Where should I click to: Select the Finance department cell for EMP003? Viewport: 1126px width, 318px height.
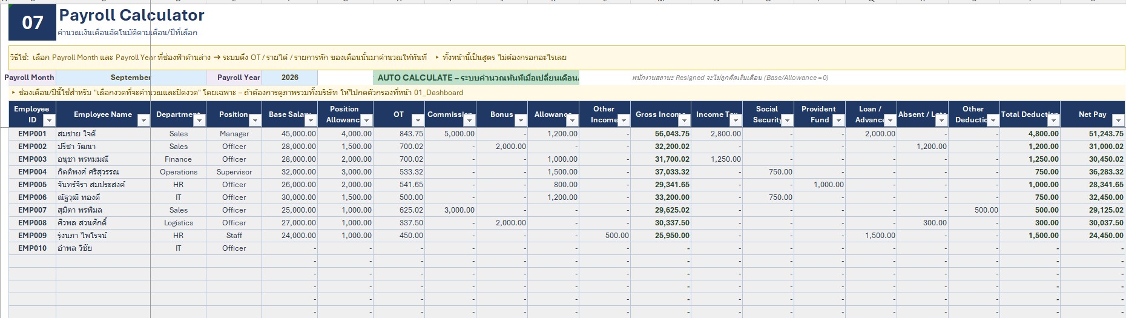pos(178,159)
